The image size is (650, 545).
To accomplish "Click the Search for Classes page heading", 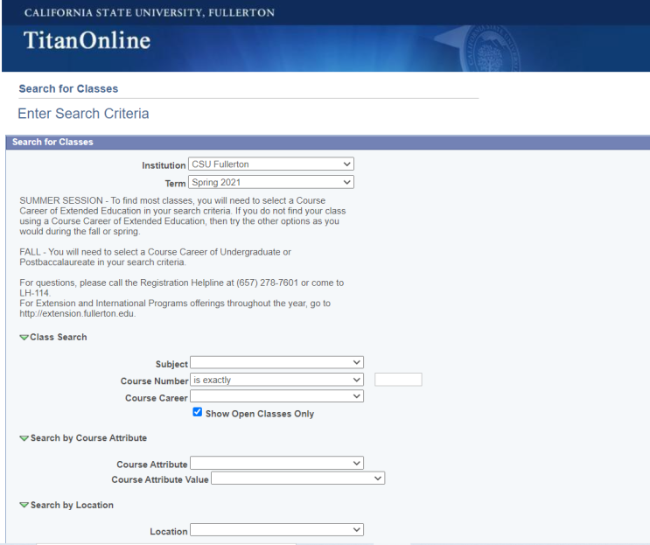I will 68,88.
